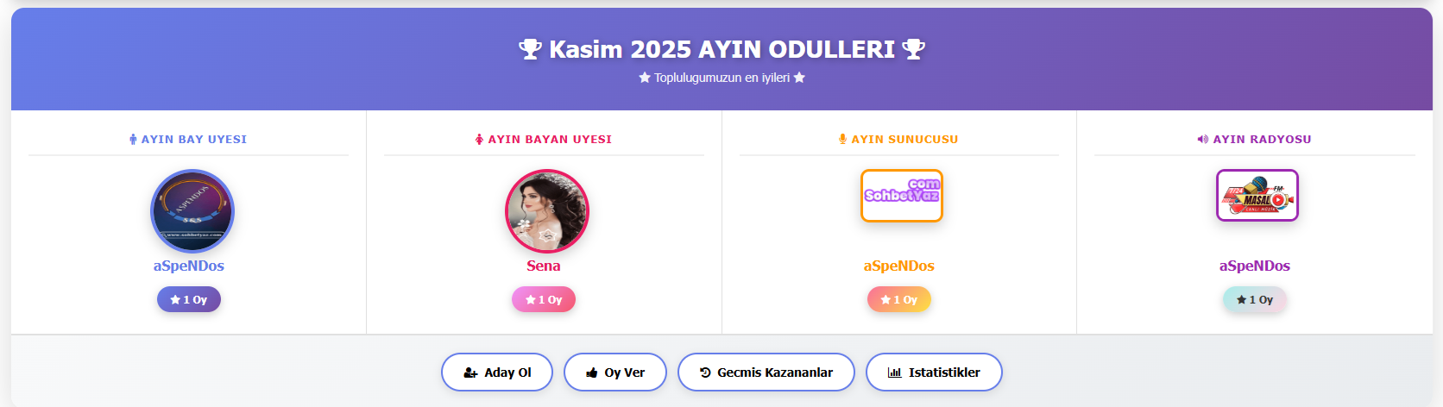This screenshot has width=1443, height=407.
Task: Click the add-user icon in Aday Ol
Action: [x=470, y=373]
